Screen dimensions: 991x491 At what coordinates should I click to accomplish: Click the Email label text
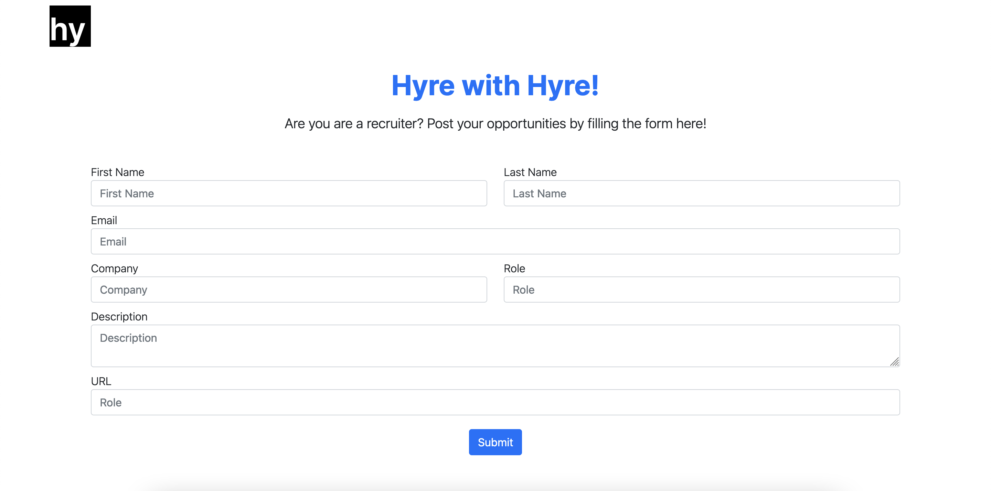pos(104,220)
